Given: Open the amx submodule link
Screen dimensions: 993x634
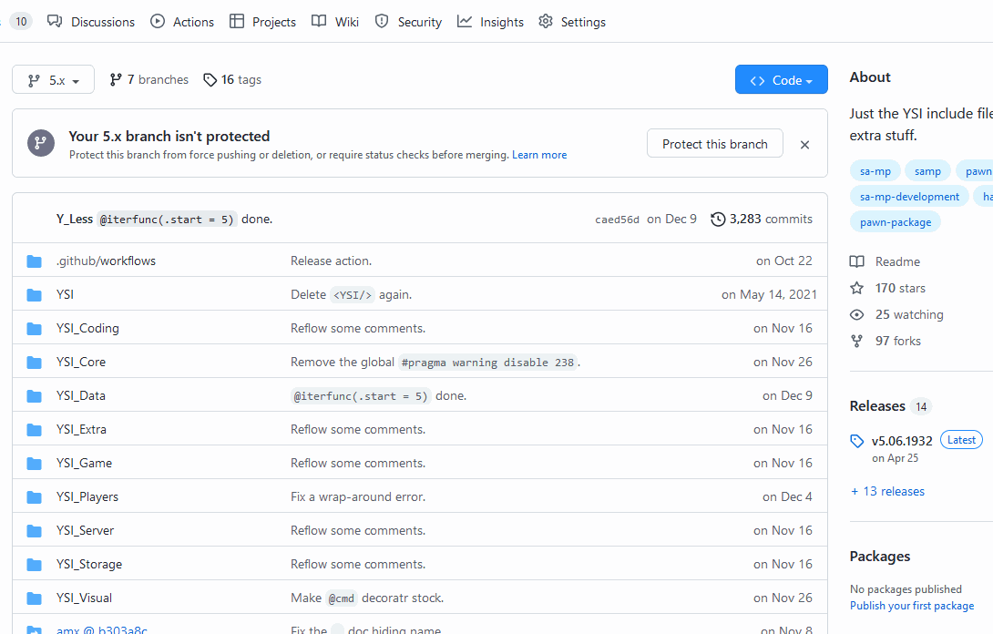Looking at the screenshot, I should (101, 629).
